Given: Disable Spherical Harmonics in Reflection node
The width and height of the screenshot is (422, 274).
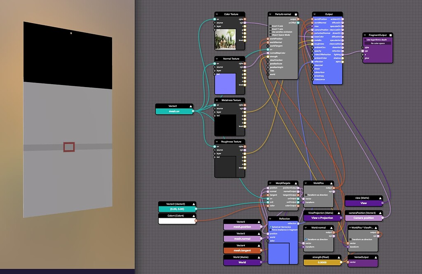Looking at the screenshot, I should (x=270, y=227).
